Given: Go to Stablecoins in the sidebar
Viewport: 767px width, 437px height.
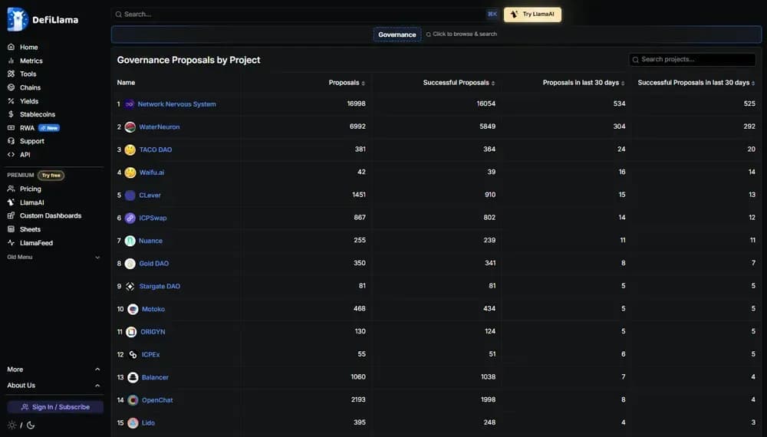Looking at the screenshot, I should tap(37, 114).
